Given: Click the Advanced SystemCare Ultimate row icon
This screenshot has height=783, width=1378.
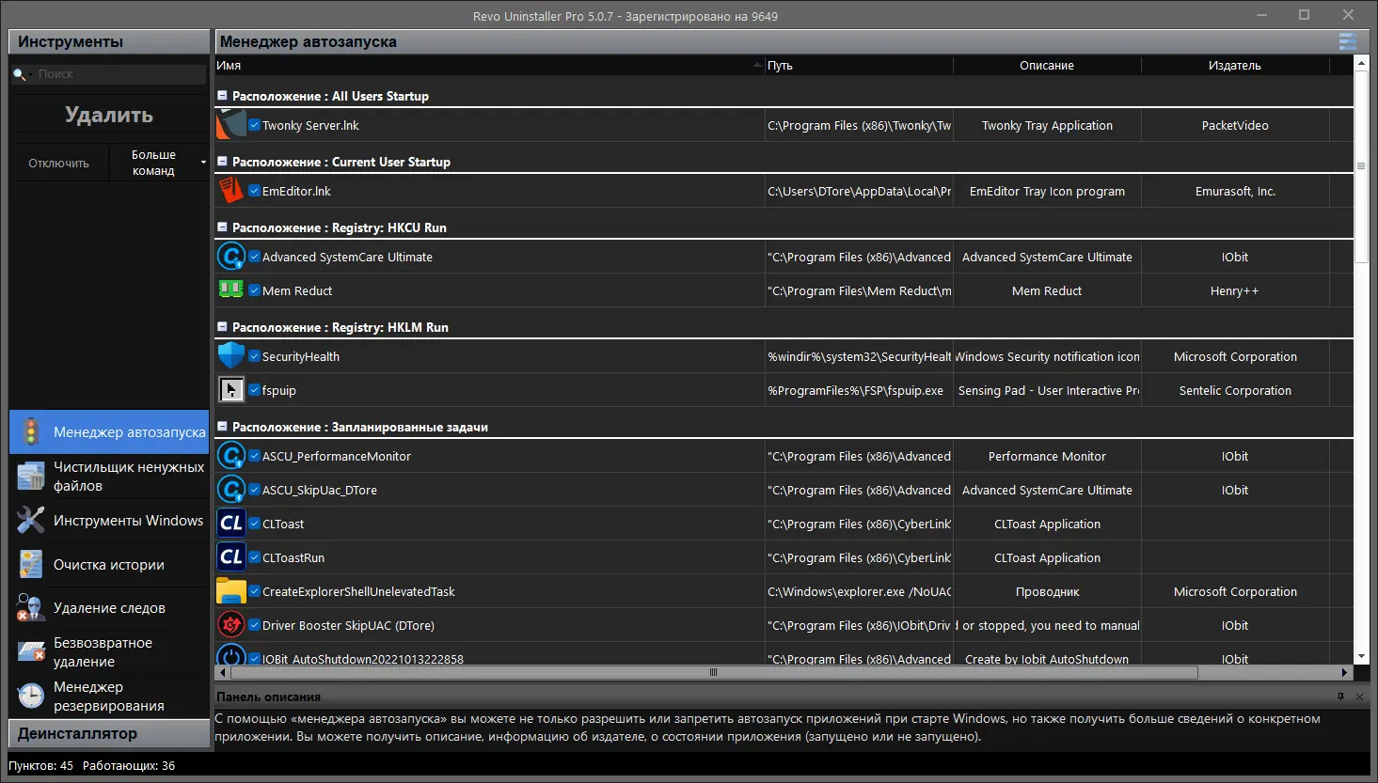Looking at the screenshot, I should coord(231,257).
